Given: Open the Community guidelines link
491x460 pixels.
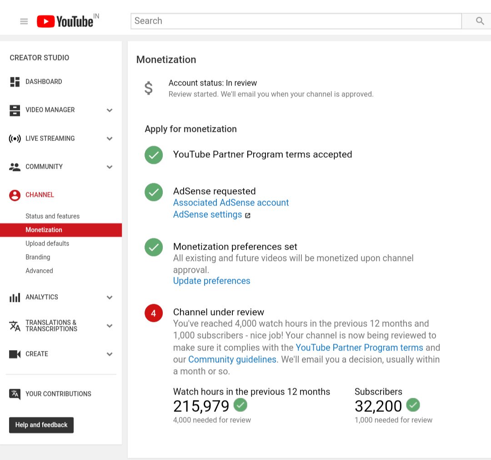Looking at the screenshot, I should click(x=232, y=360).
